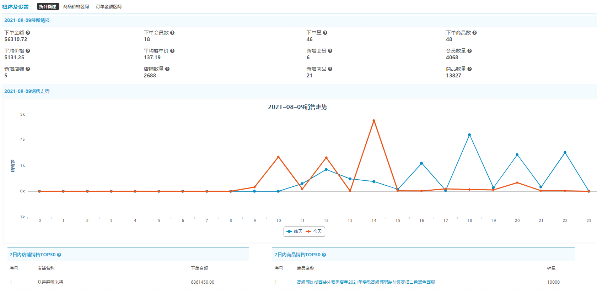Switch to the 商品价格区间 tab

coord(76,7)
